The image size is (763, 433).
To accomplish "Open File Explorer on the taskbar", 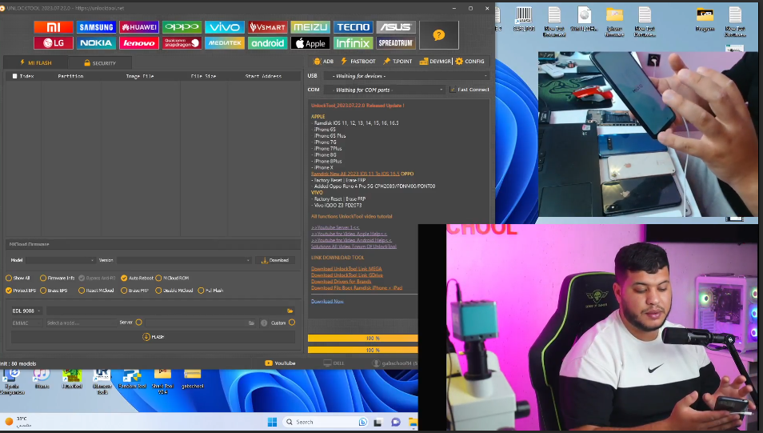I will click(413, 422).
